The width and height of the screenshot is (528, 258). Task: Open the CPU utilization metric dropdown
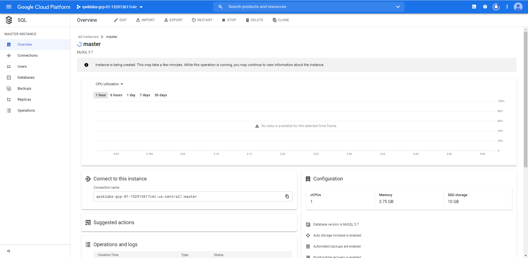click(x=109, y=84)
